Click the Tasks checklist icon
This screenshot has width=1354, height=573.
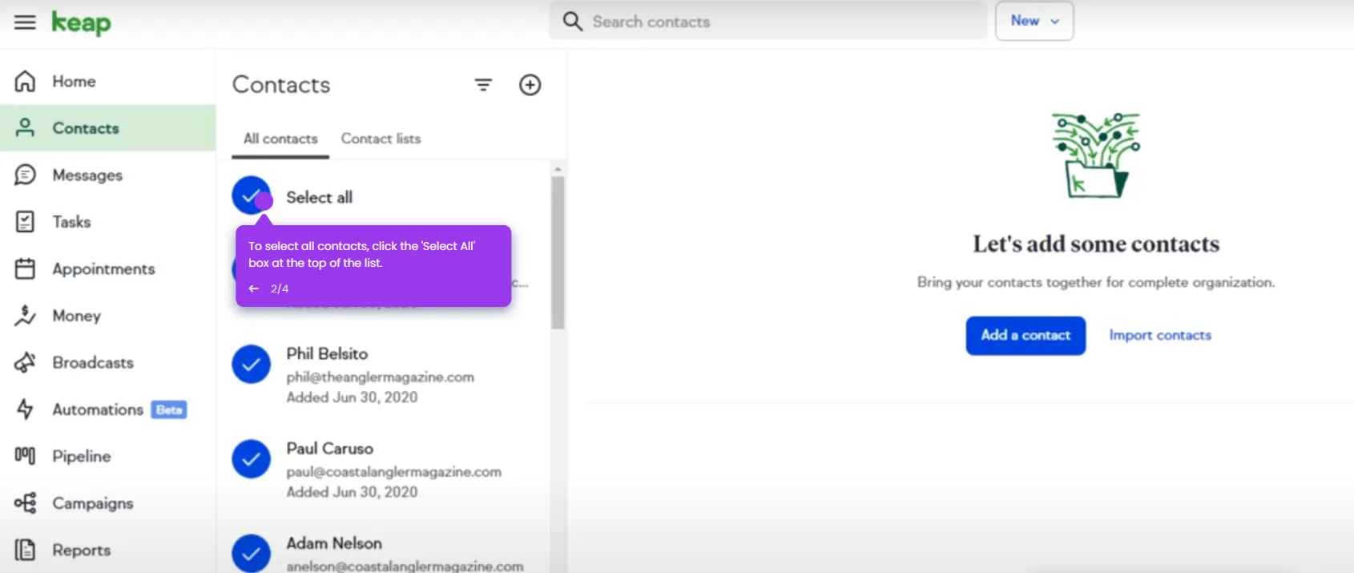click(25, 221)
